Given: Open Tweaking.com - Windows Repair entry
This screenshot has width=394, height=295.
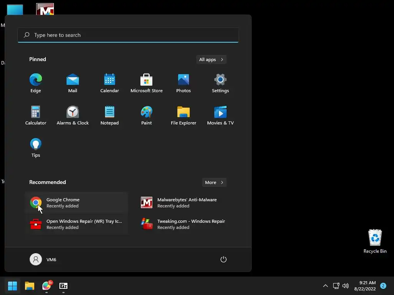Looking at the screenshot, I should pos(187,224).
